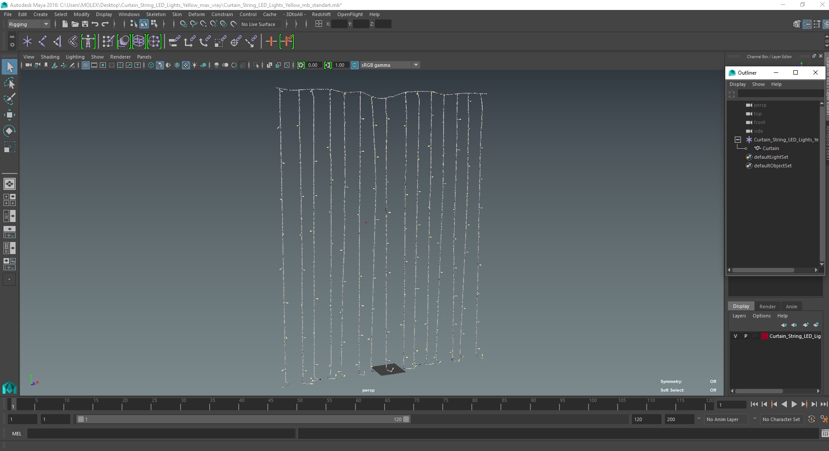Select the arrow Select tool
Viewport: 829px width, 451px height.
[x=10, y=67]
